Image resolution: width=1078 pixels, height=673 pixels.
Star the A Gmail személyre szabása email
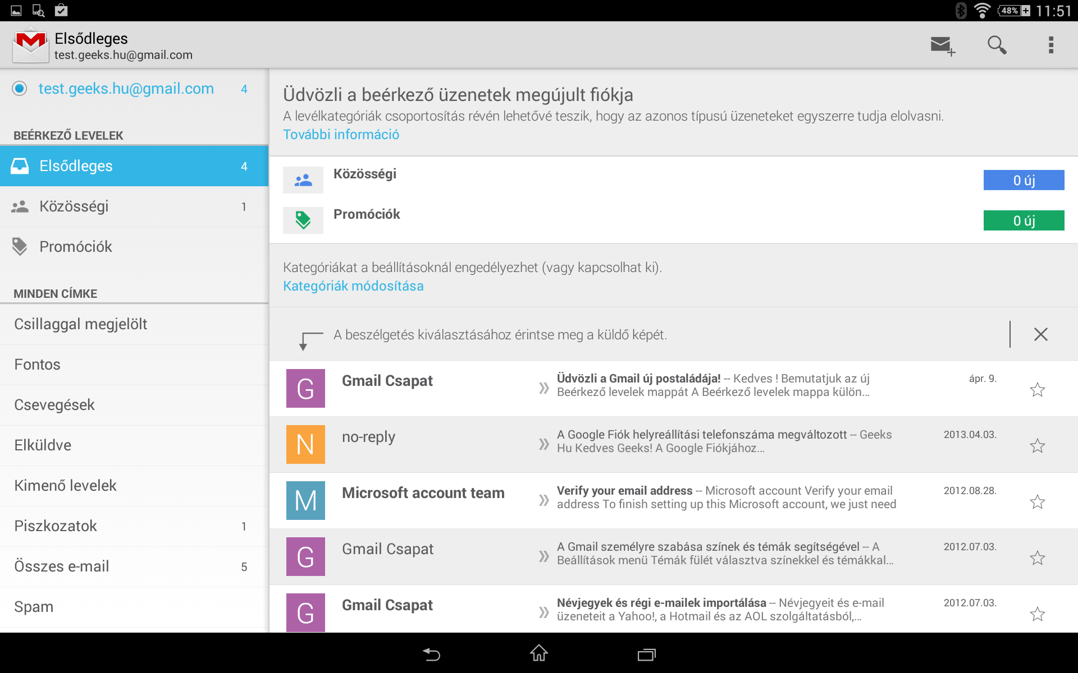1038,558
